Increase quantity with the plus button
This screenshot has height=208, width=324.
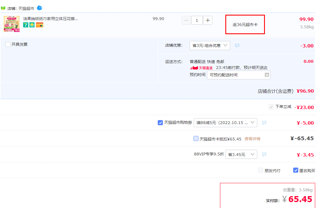click(208, 20)
